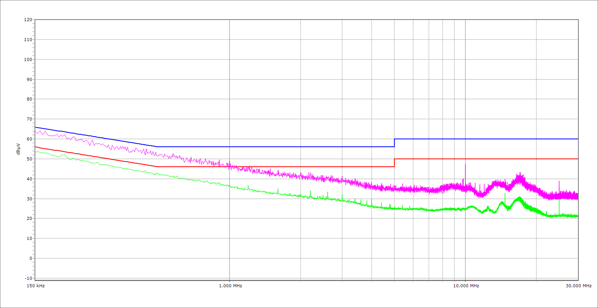Click the vertical step in blue limit line
The height and width of the screenshot is (308, 598).
[394, 143]
